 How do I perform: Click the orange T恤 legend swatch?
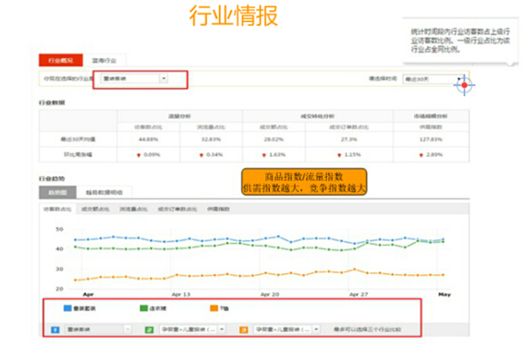coord(214,308)
